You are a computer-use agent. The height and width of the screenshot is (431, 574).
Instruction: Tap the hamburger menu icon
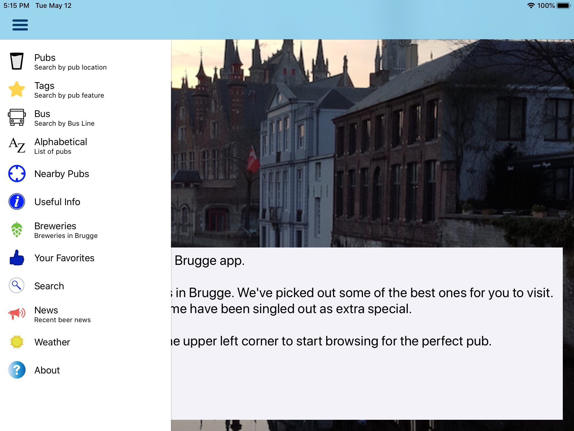(x=20, y=25)
